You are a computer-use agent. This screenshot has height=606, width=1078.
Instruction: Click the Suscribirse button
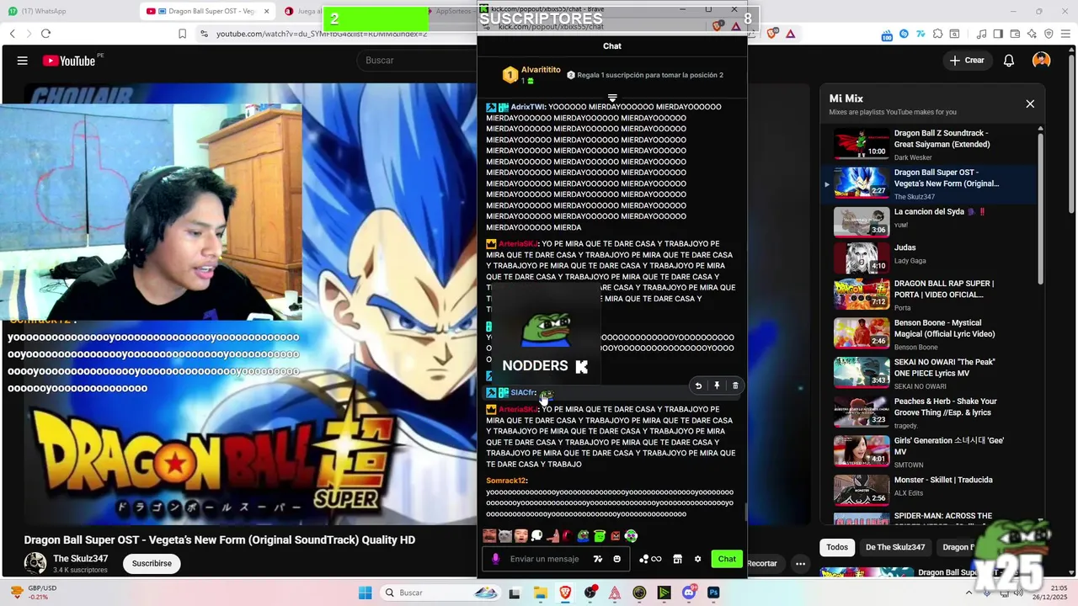[152, 563]
